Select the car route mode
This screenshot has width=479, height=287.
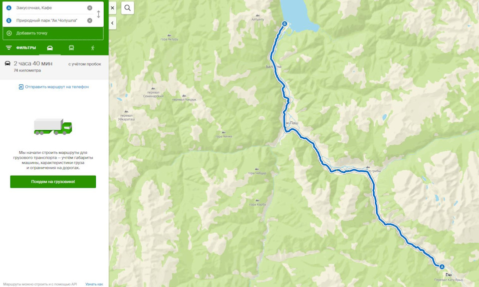pos(50,48)
